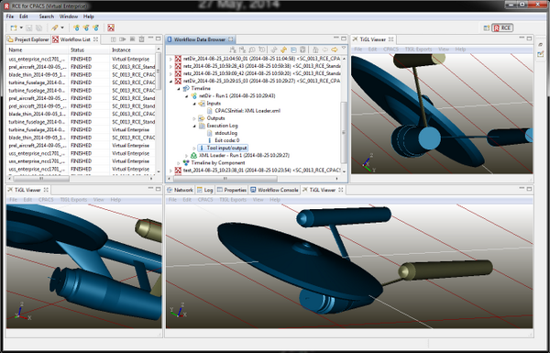Click the first sort icon in Data Browser toolbar
Screen dimensions: 550x353
(x=232, y=50)
